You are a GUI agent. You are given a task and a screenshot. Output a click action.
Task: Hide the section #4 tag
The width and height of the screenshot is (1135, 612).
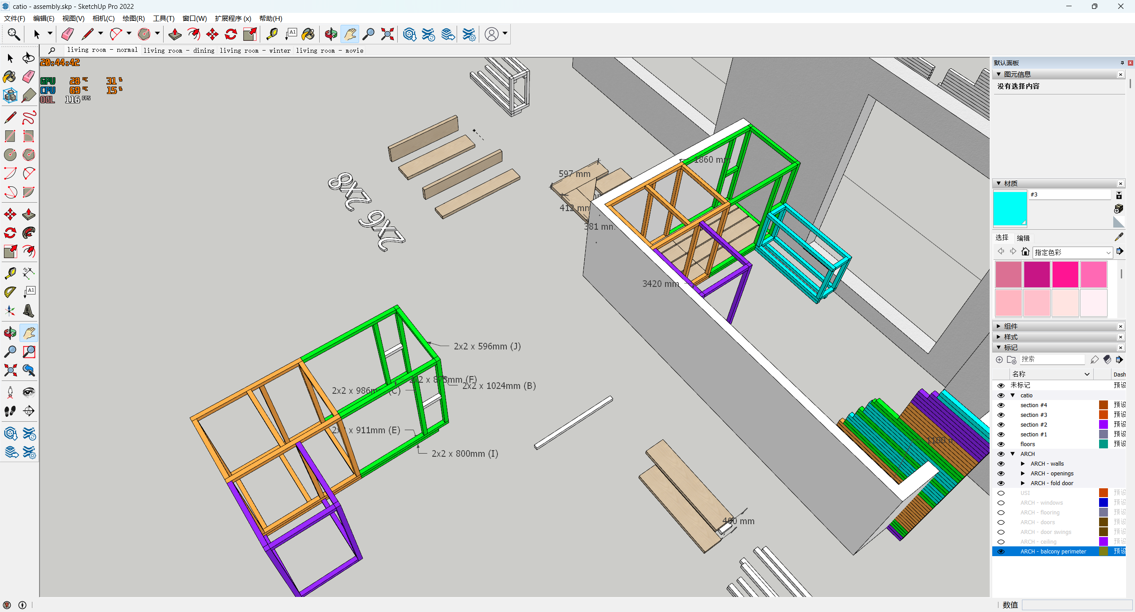coord(1001,405)
